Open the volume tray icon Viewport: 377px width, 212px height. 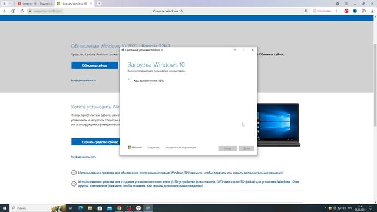click(344, 208)
